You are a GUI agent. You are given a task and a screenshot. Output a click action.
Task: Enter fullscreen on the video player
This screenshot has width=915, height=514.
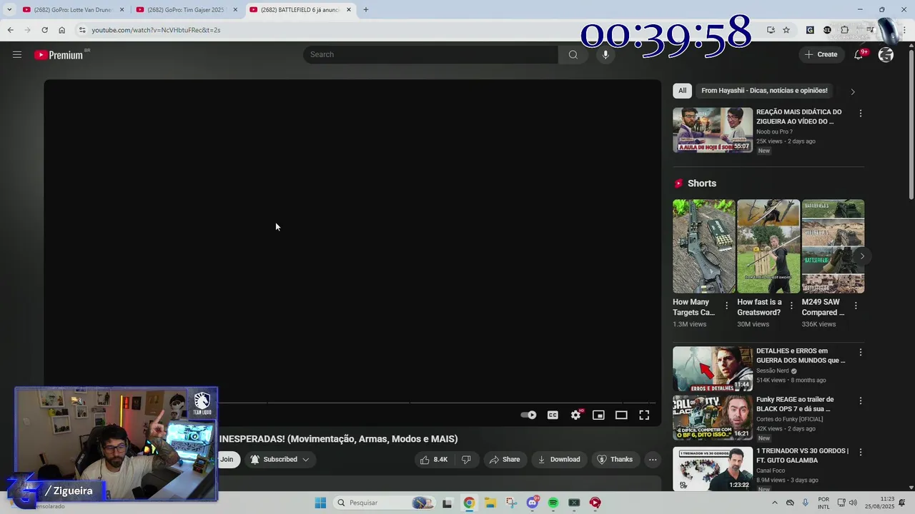[644, 415]
